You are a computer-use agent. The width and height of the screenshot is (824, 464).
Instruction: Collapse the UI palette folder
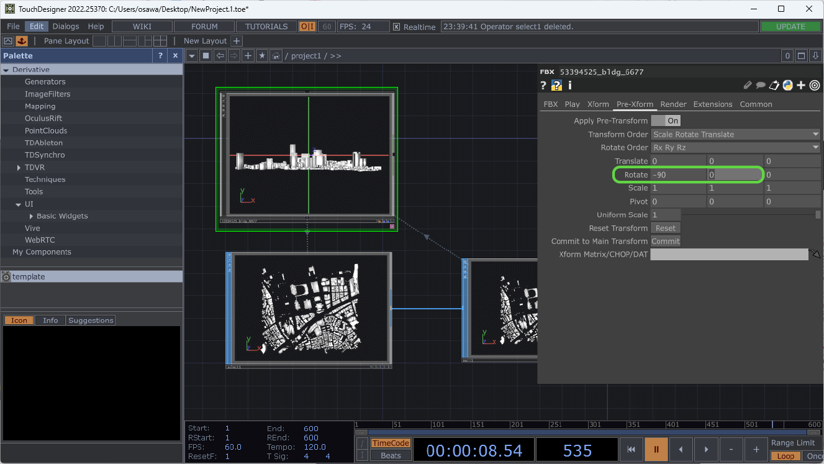pyautogui.click(x=19, y=204)
